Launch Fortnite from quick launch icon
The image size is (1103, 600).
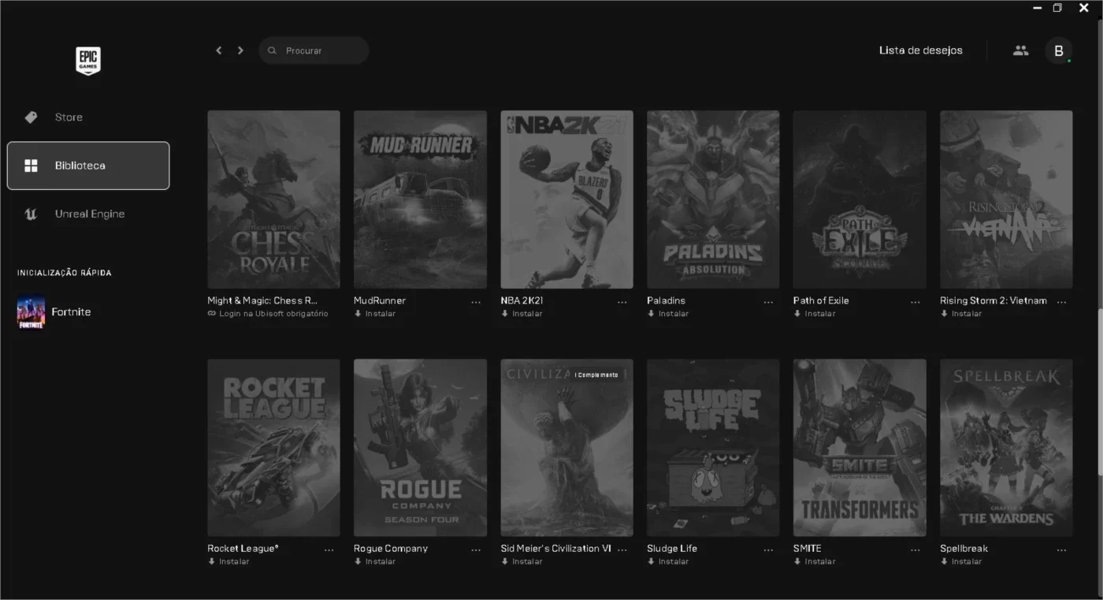point(31,312)
